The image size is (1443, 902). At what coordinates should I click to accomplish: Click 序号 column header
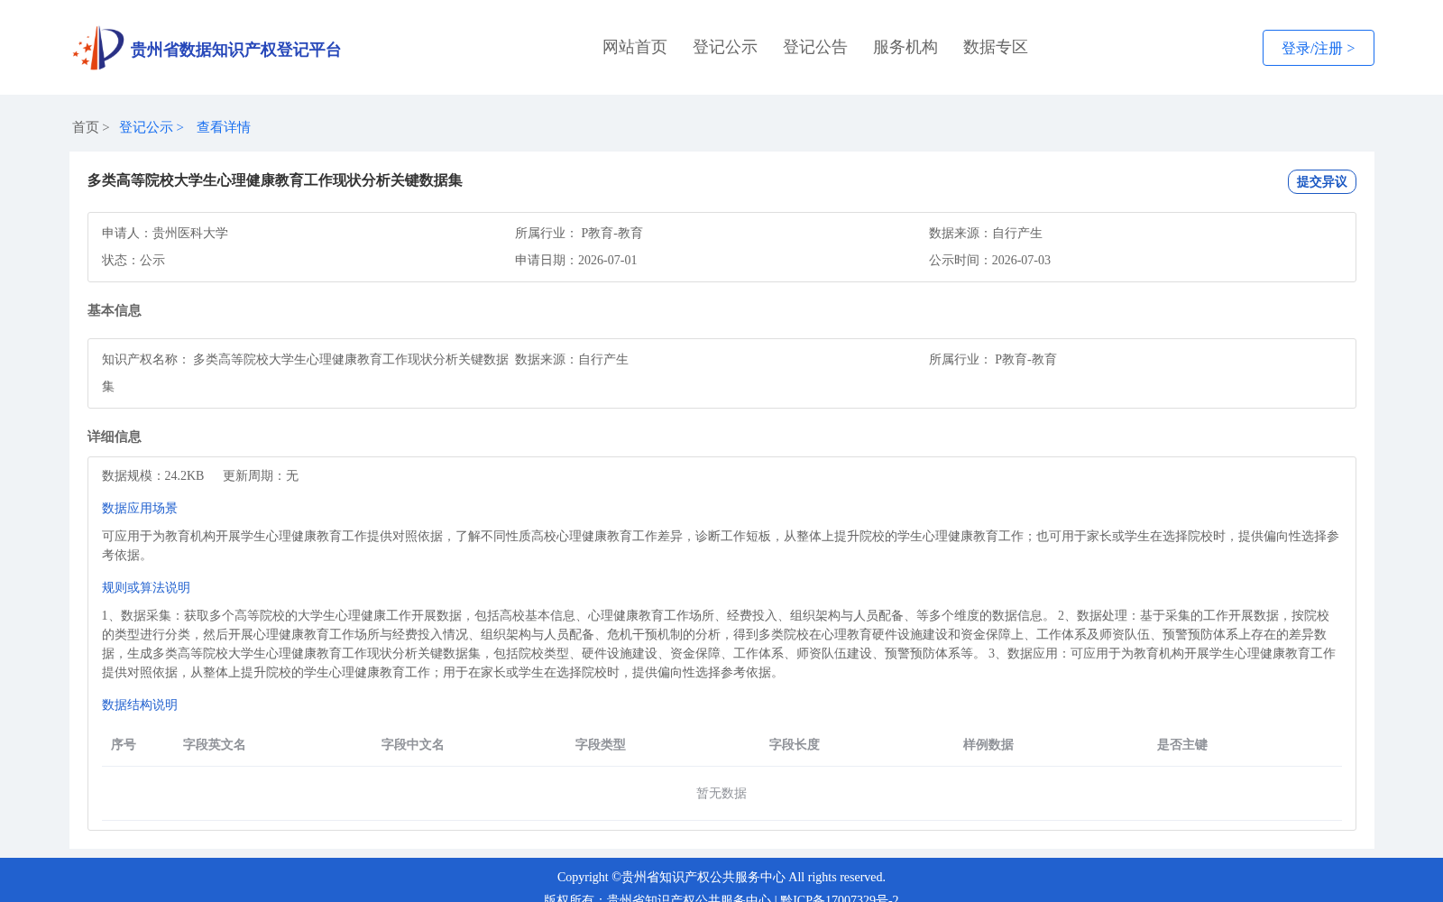click(124, 744)
